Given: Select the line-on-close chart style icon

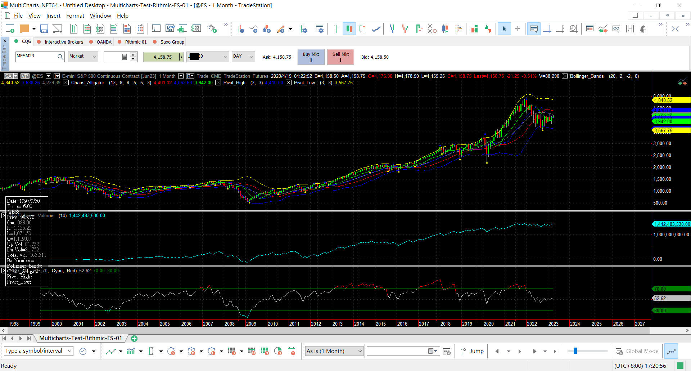Looking at the screenshot, I should point(376,29).
